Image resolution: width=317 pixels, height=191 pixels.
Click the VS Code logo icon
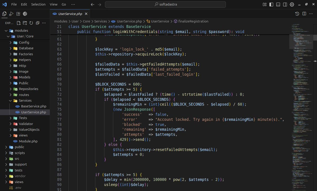4,4
